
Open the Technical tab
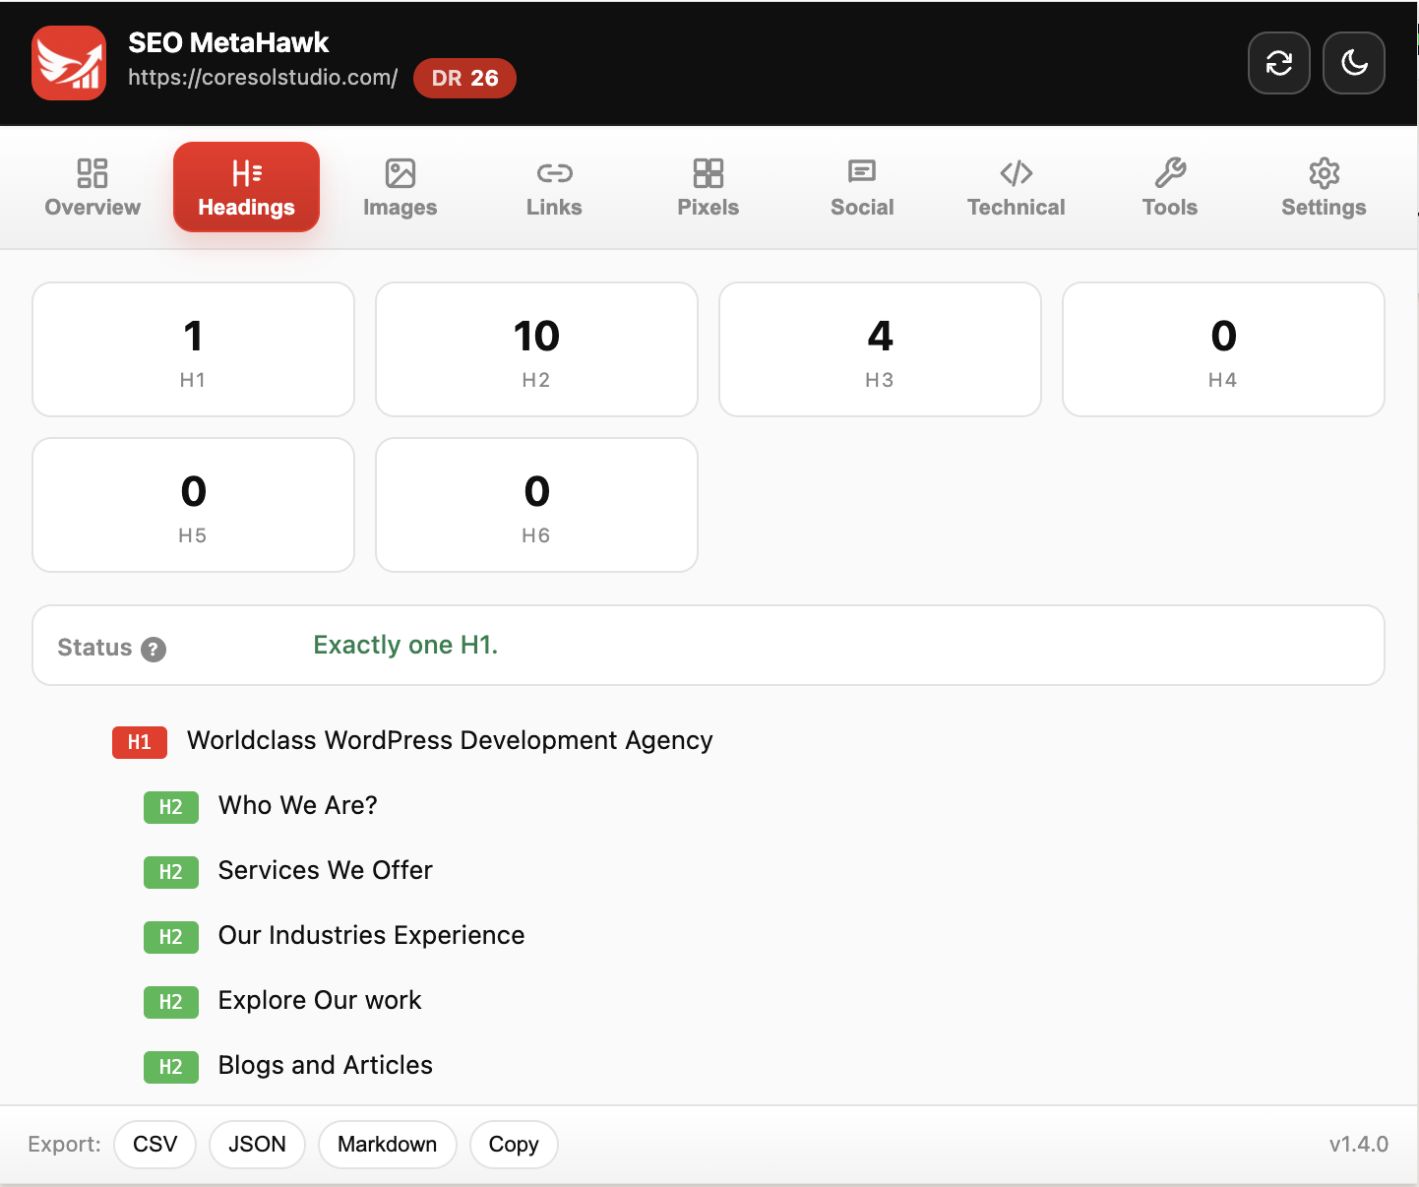click(x=1016, y=187)
